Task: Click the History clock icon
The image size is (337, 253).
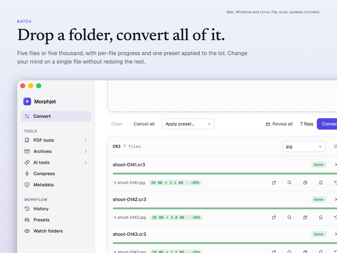Action: click(x=27, y=209)
